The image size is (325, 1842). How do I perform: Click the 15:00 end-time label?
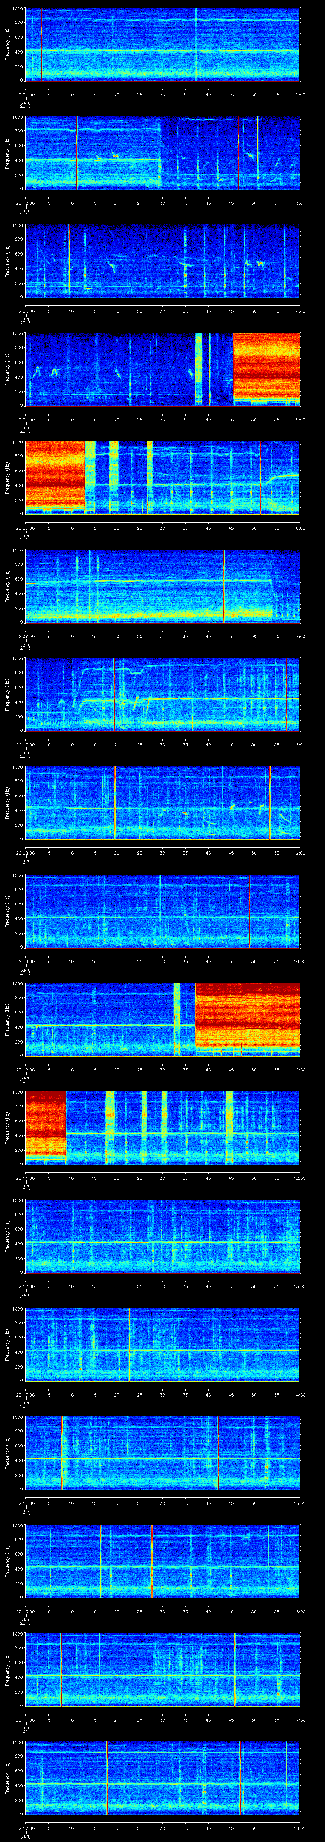[299, 1503]
